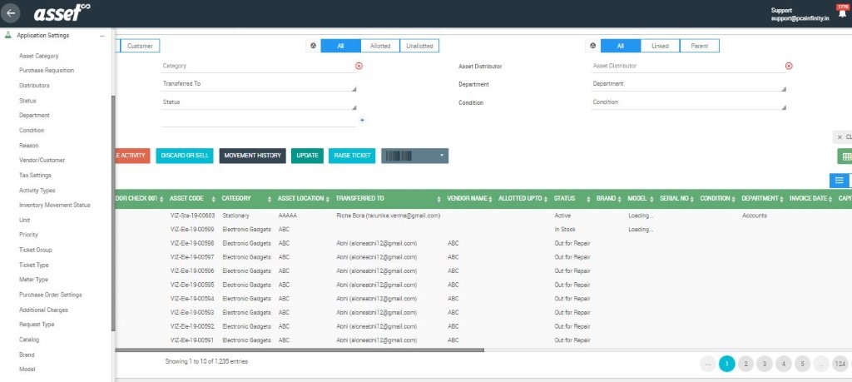This screenshot has height=382, width=852.
Task: Select the Allotted filter option
Action: coord(379,46)
